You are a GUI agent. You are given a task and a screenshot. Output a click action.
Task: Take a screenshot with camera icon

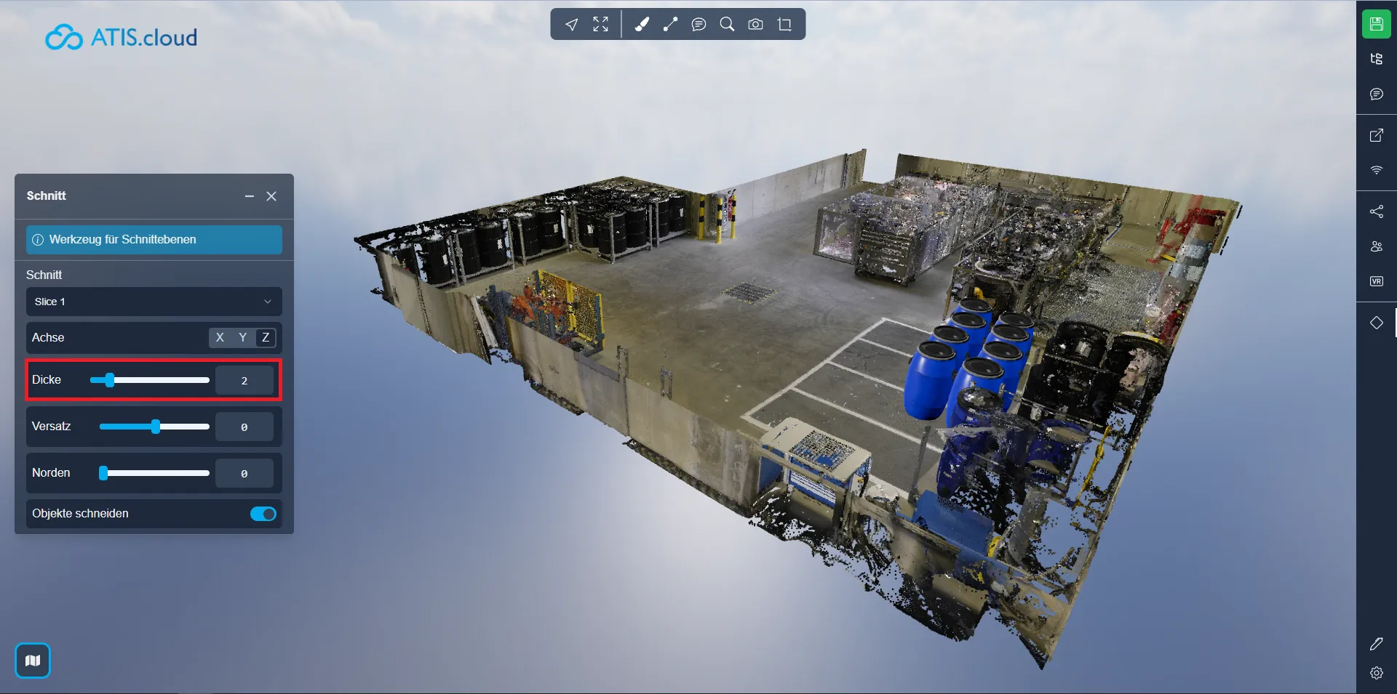[x=755, y=25]
